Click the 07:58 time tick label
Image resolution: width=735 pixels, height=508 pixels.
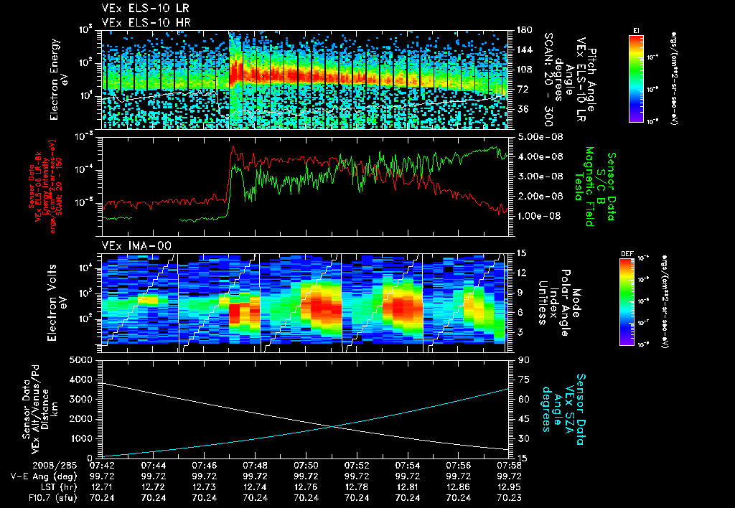coord(509,466)
